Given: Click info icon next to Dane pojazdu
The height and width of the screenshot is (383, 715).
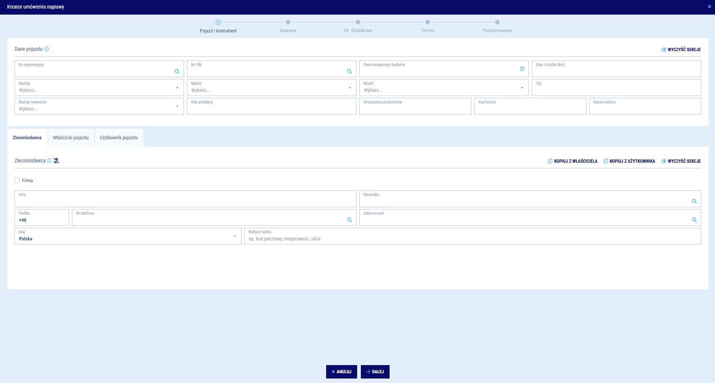Looking at the screenshot, I should (x=47, y=49).
